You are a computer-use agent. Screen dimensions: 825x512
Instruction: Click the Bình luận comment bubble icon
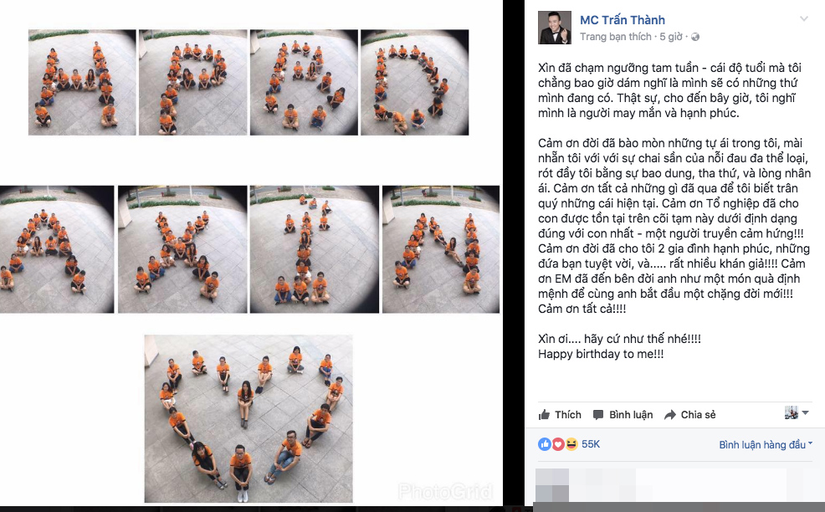pos(598,415)
